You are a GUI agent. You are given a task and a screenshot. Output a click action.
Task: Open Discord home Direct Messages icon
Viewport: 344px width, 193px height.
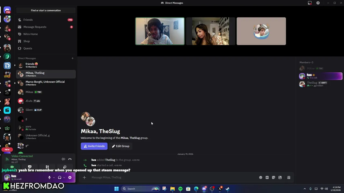click(x=7, y=10)
